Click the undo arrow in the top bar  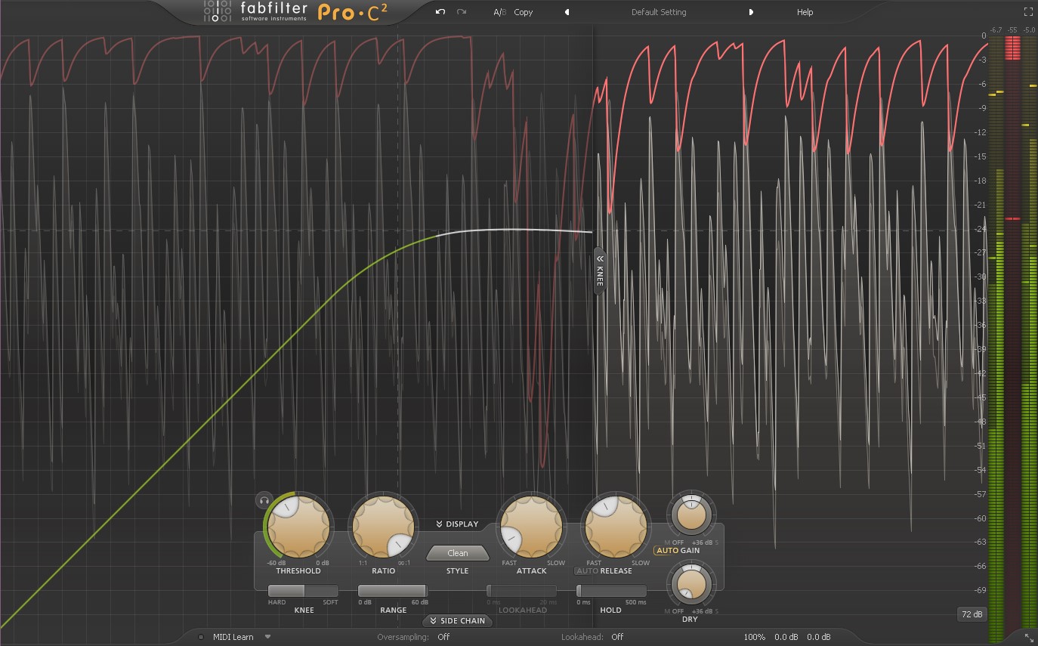coord(440,12)
